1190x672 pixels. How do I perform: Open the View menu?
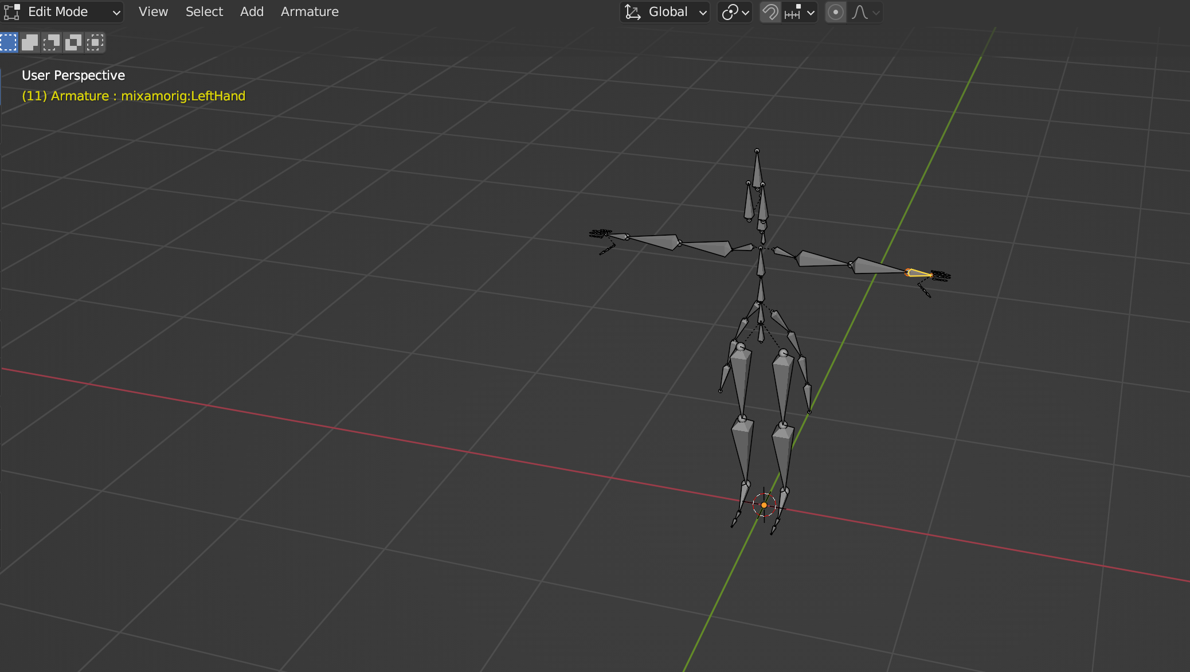(x=153, y=11)
